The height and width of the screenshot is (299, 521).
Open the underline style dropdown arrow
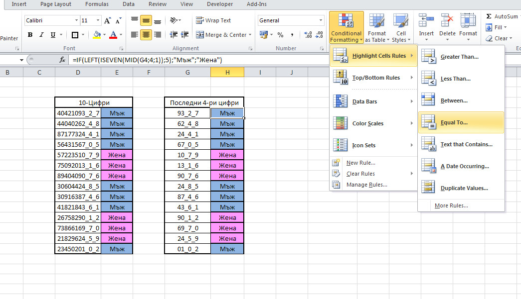point(61,35)
